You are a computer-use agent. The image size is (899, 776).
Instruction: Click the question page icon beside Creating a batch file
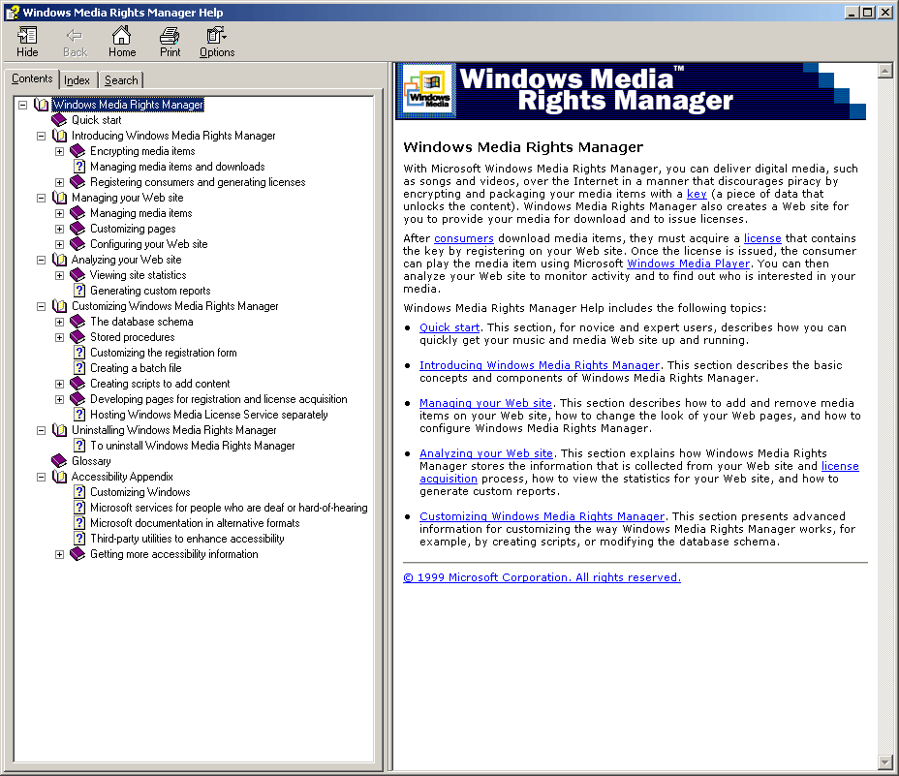pyautogui.click(x=79, y=367)
